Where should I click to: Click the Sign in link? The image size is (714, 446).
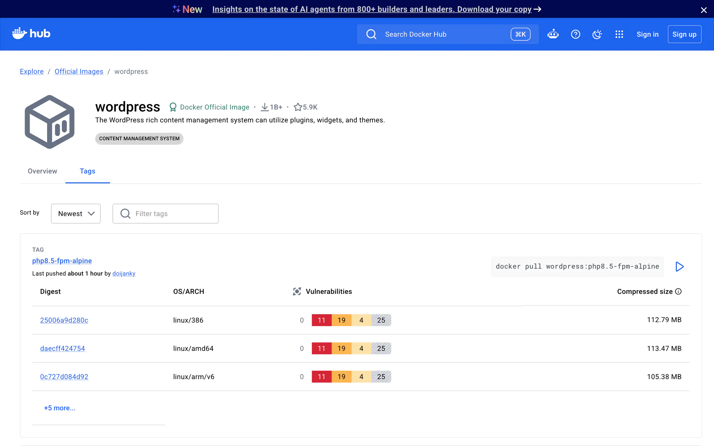648,34
